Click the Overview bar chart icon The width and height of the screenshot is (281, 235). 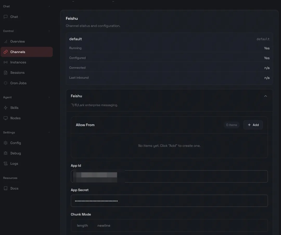(5, 42)
